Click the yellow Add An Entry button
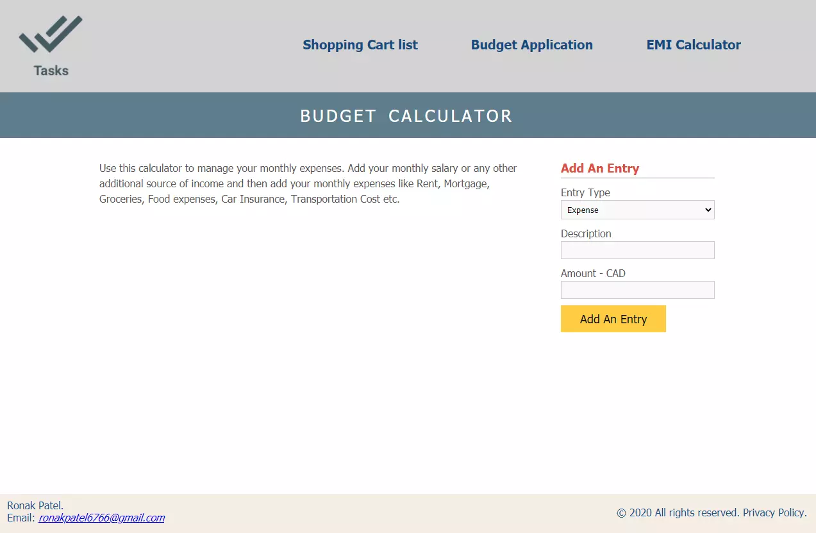This screenshot has height=533, width=816. (613, 319)
